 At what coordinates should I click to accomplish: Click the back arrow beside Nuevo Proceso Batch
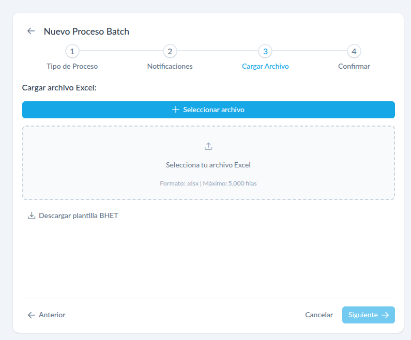[31, 31]
